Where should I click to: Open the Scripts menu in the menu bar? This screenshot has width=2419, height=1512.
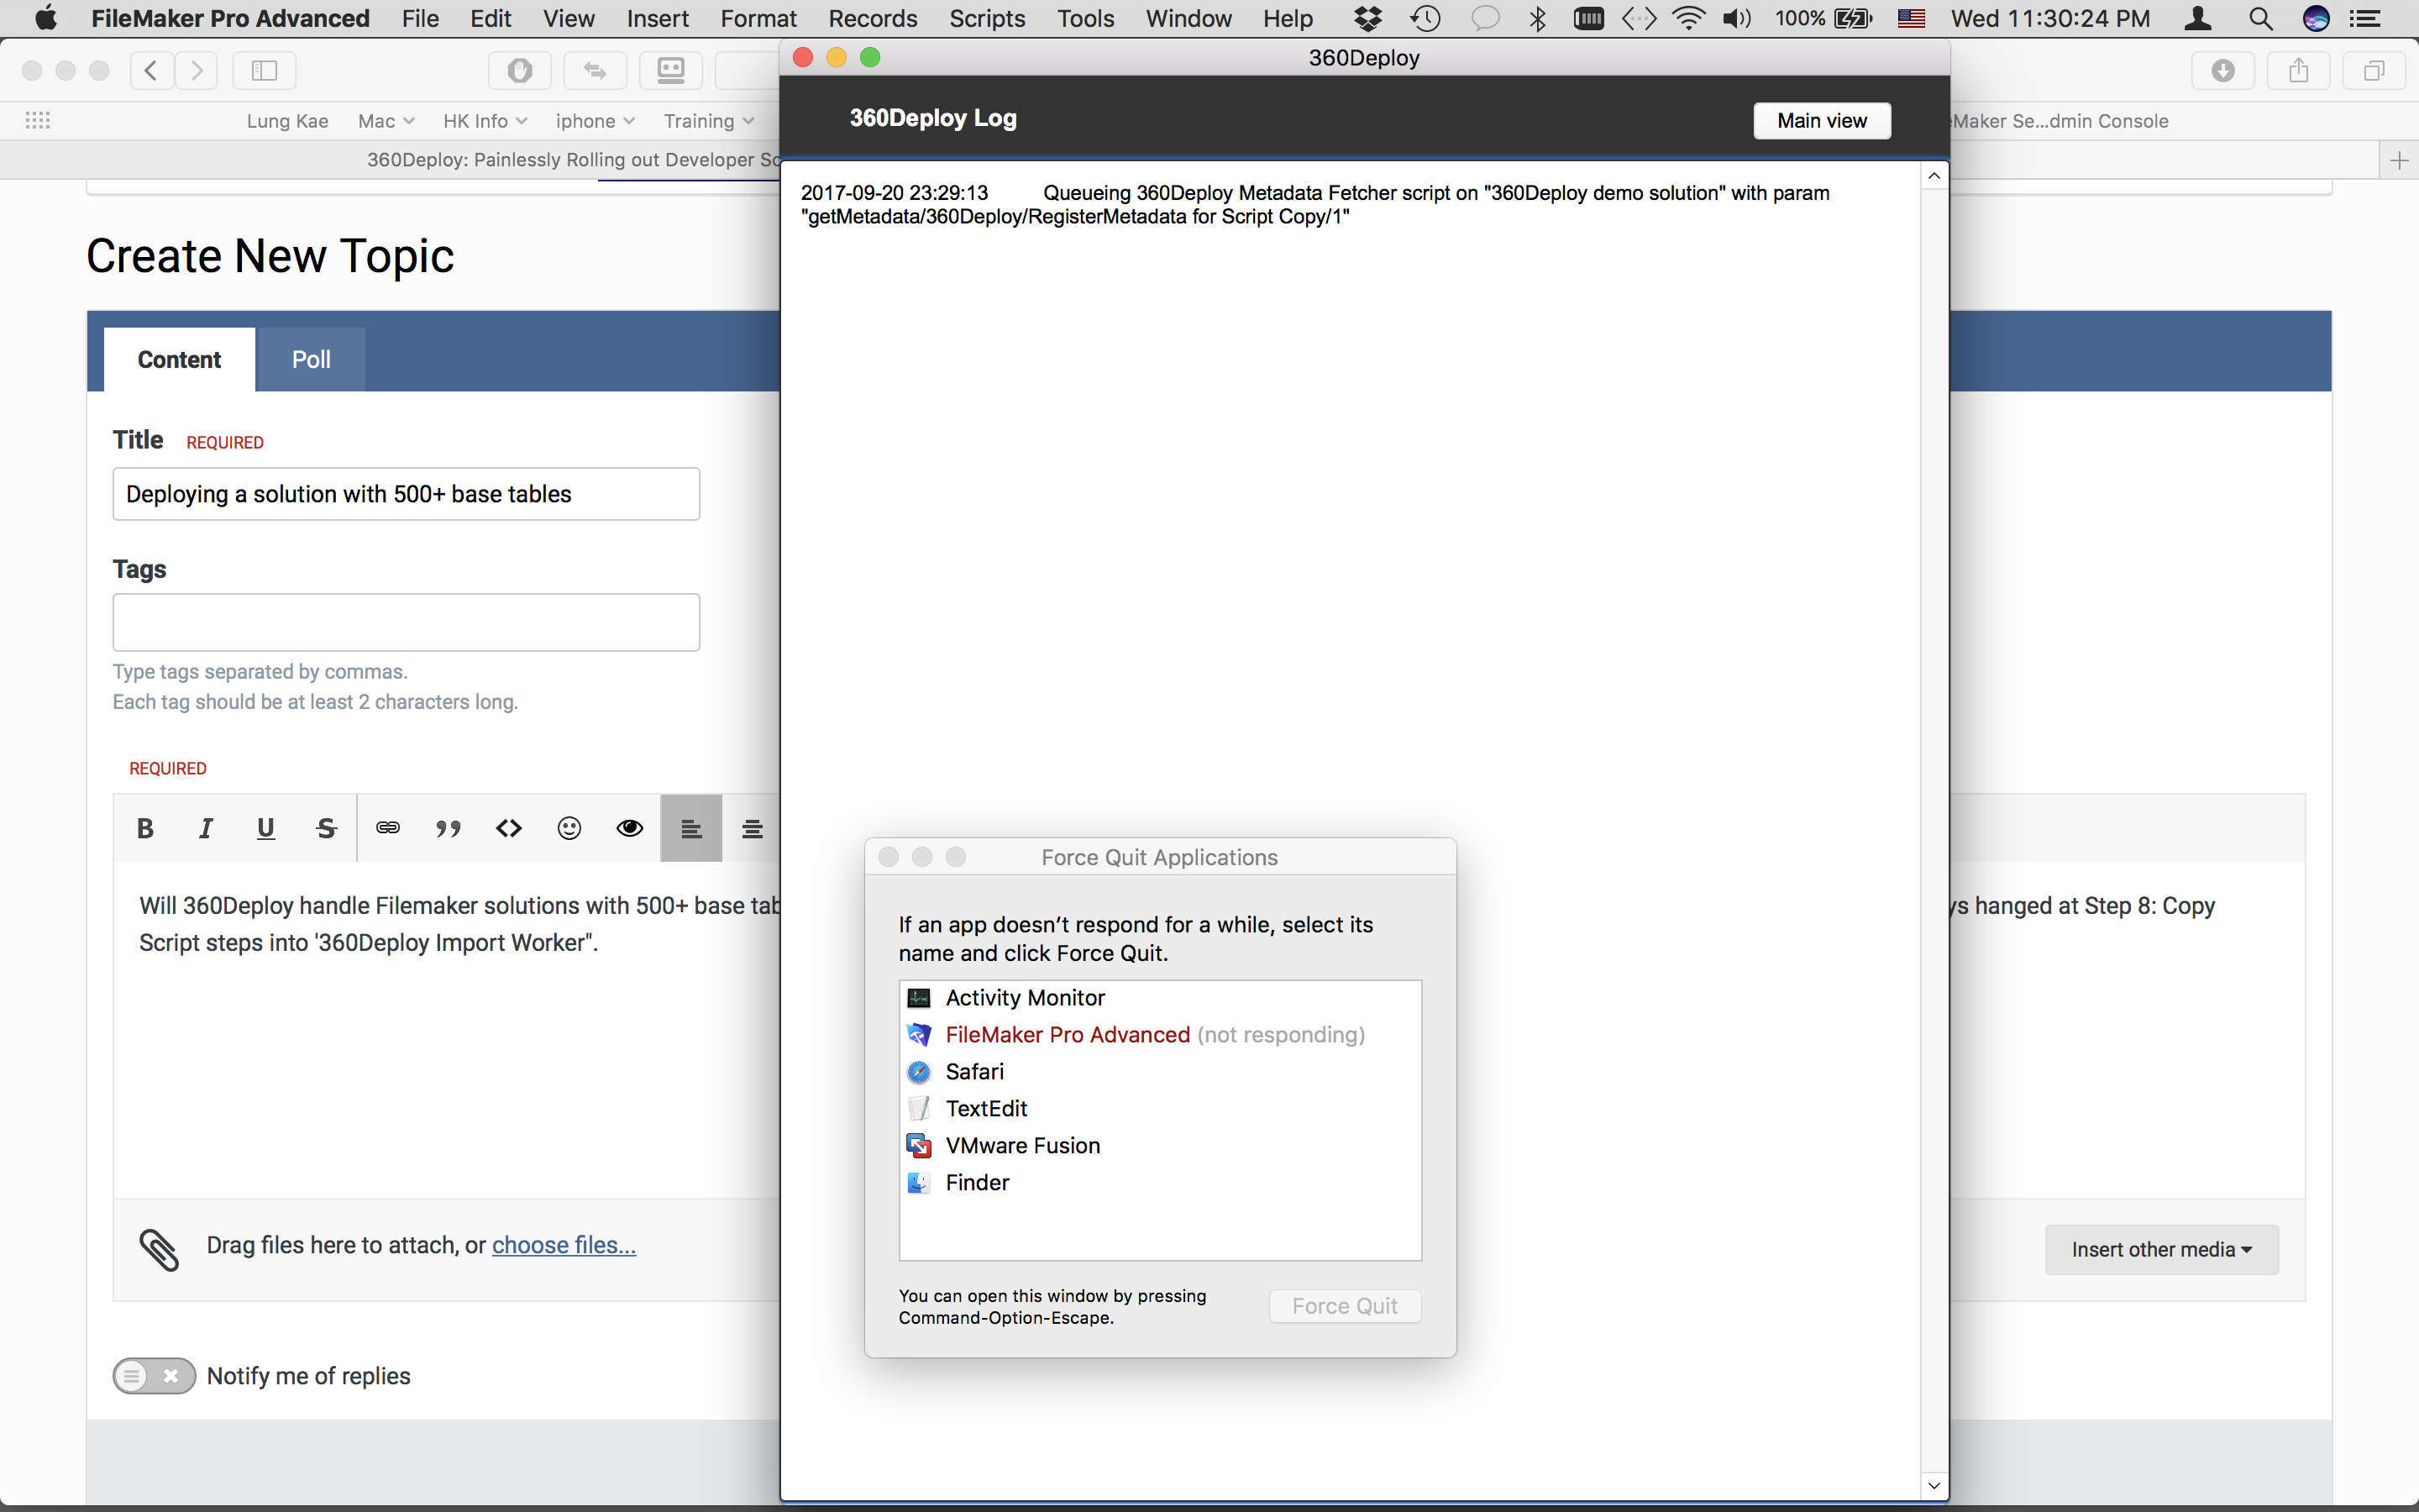[x=987, y=18]
